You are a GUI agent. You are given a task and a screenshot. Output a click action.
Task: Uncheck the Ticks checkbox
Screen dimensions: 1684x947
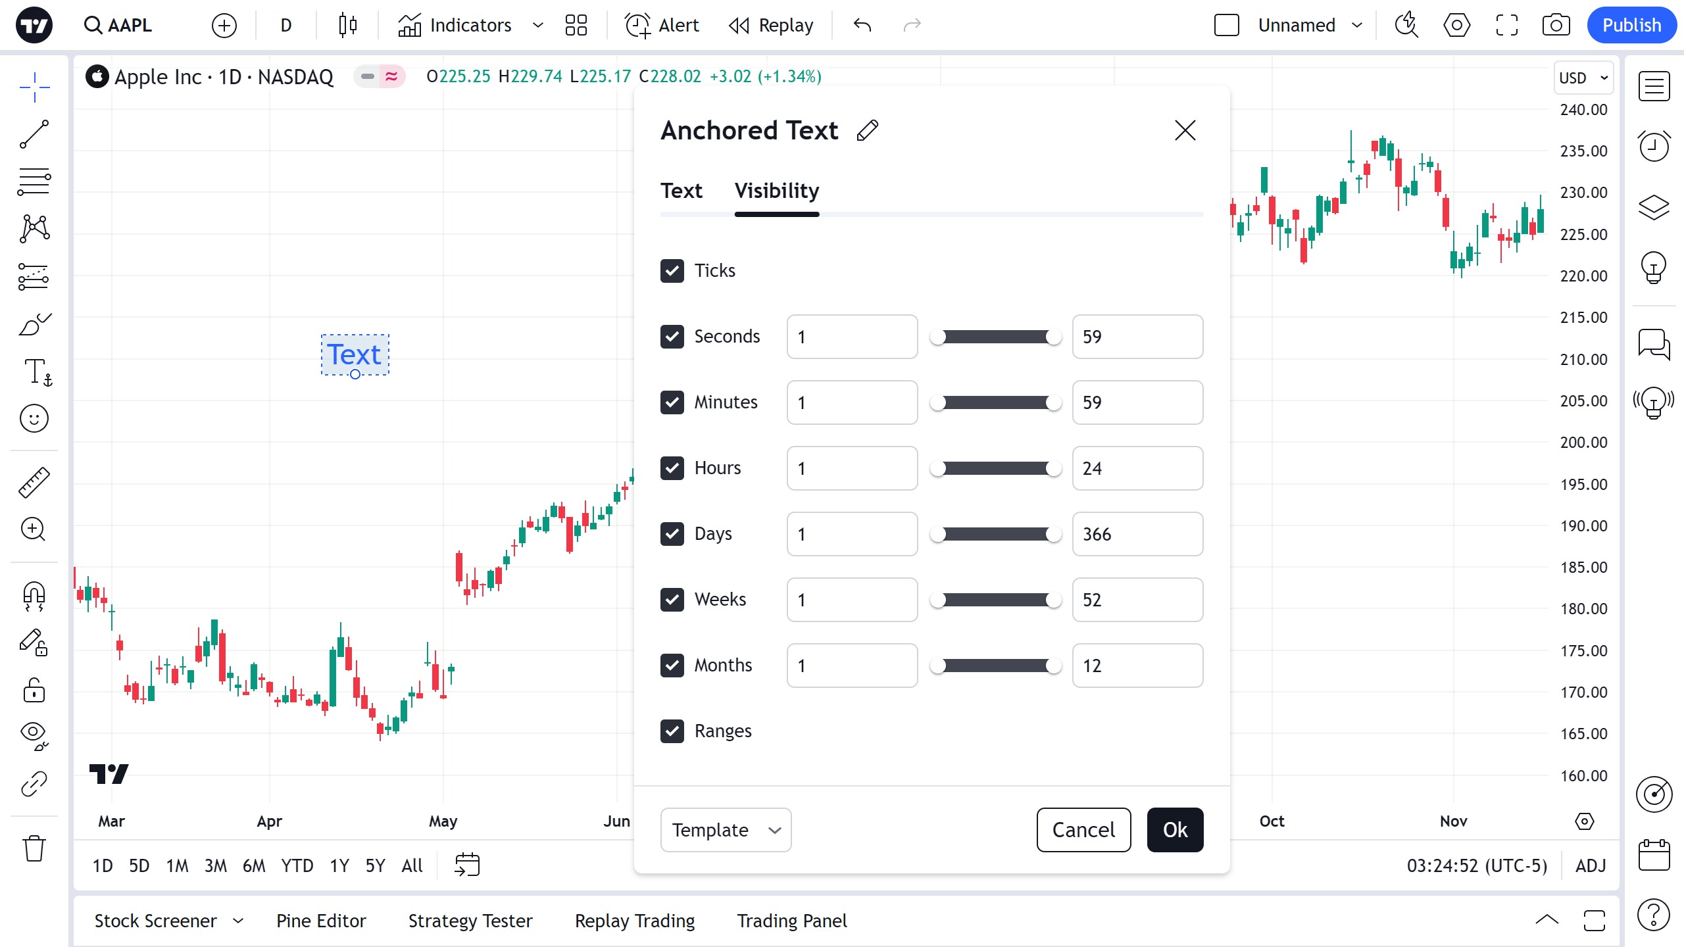coord(672,271)
